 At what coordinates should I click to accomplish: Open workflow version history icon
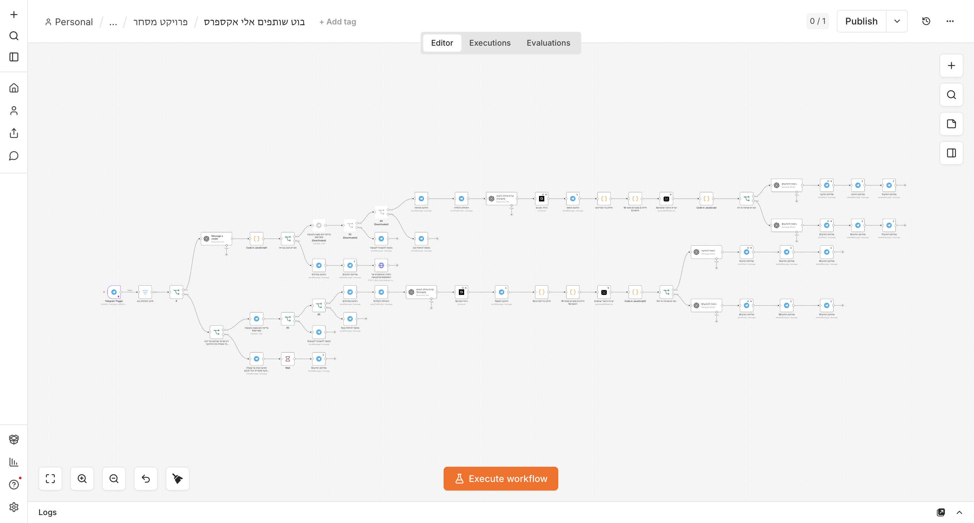[926, 21]
